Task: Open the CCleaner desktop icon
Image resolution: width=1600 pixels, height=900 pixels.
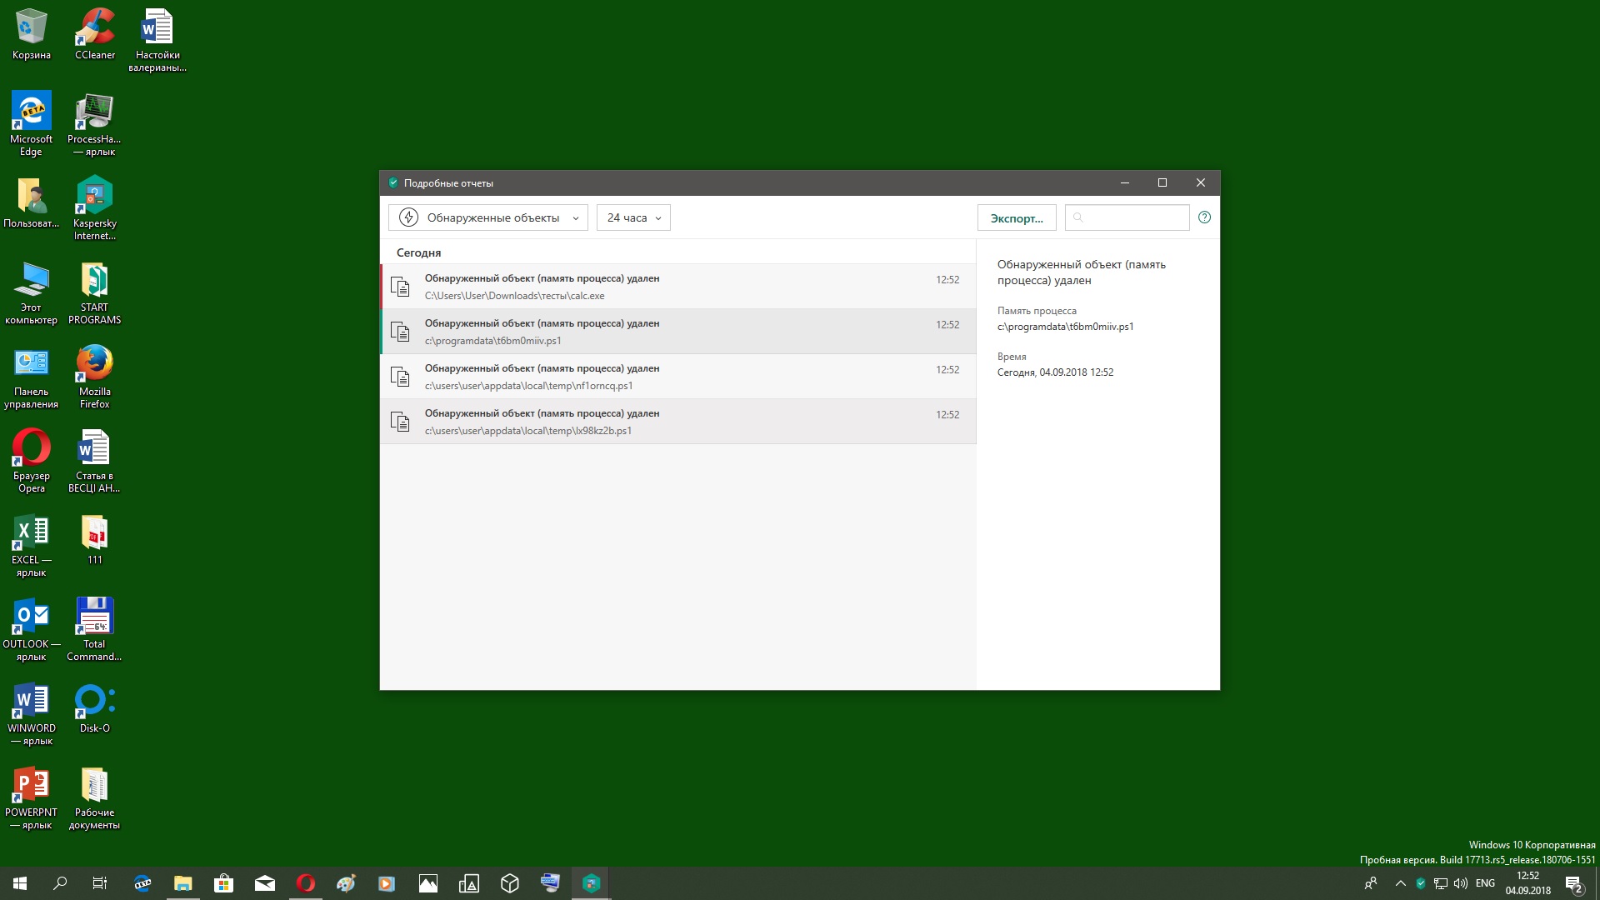Action: pos(95,28)
